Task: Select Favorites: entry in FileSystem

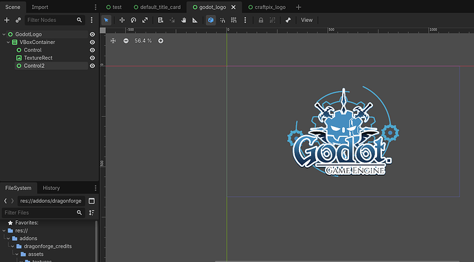Action: point(27,223)
